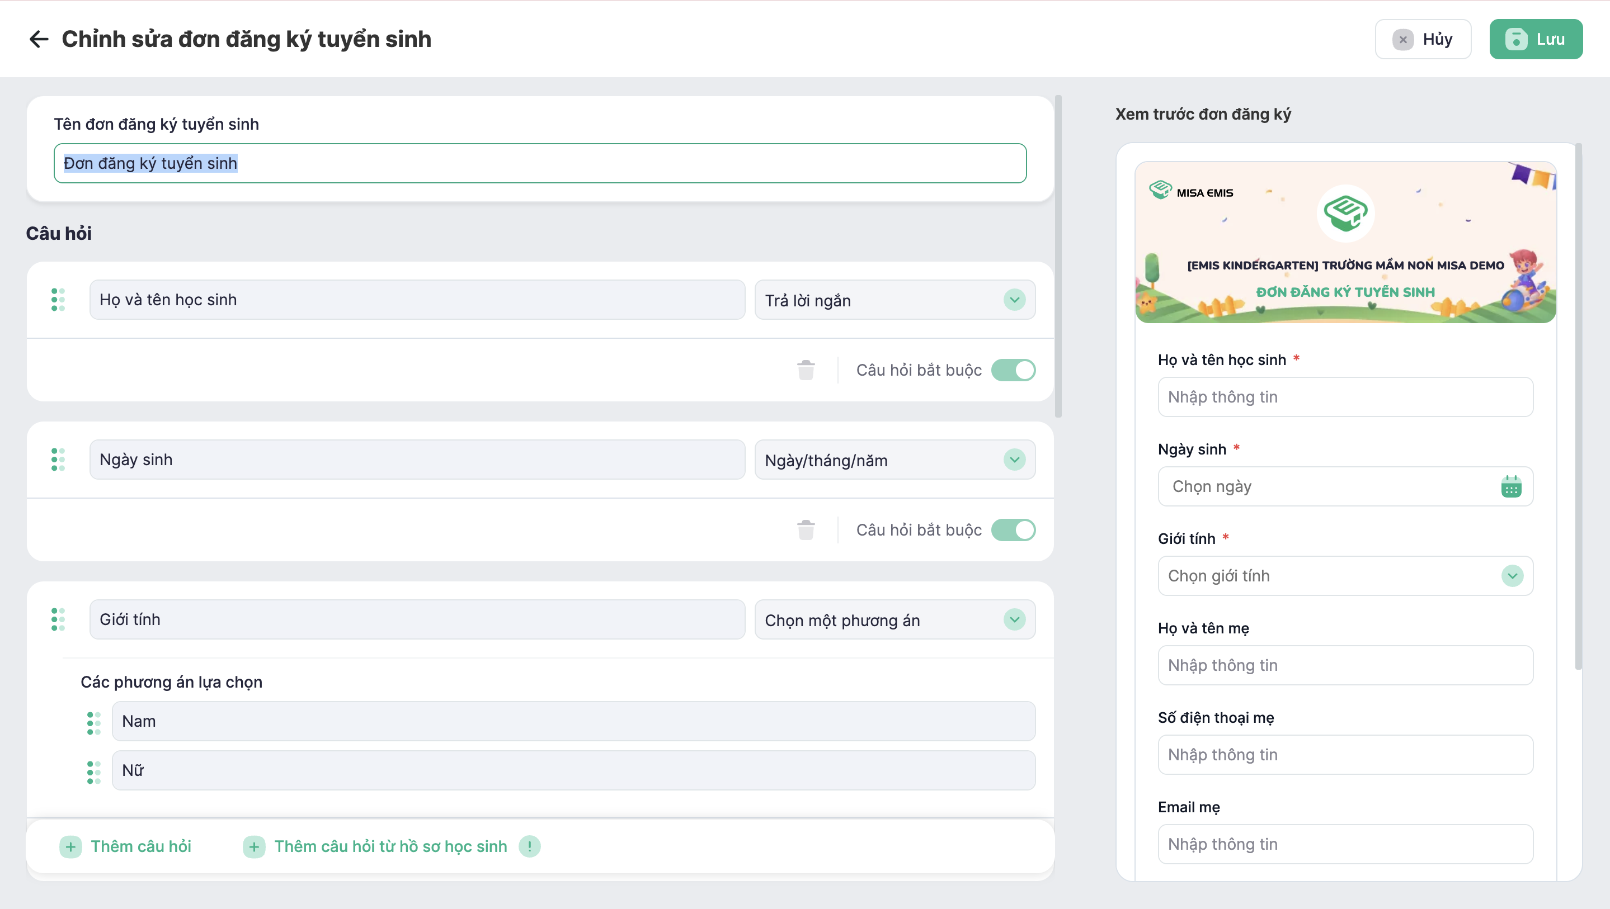This screenshot has width=1610, height=909.
Task: Click drag handle of Giới tính question
Action: pyautogui.click(x=58, y=619)
